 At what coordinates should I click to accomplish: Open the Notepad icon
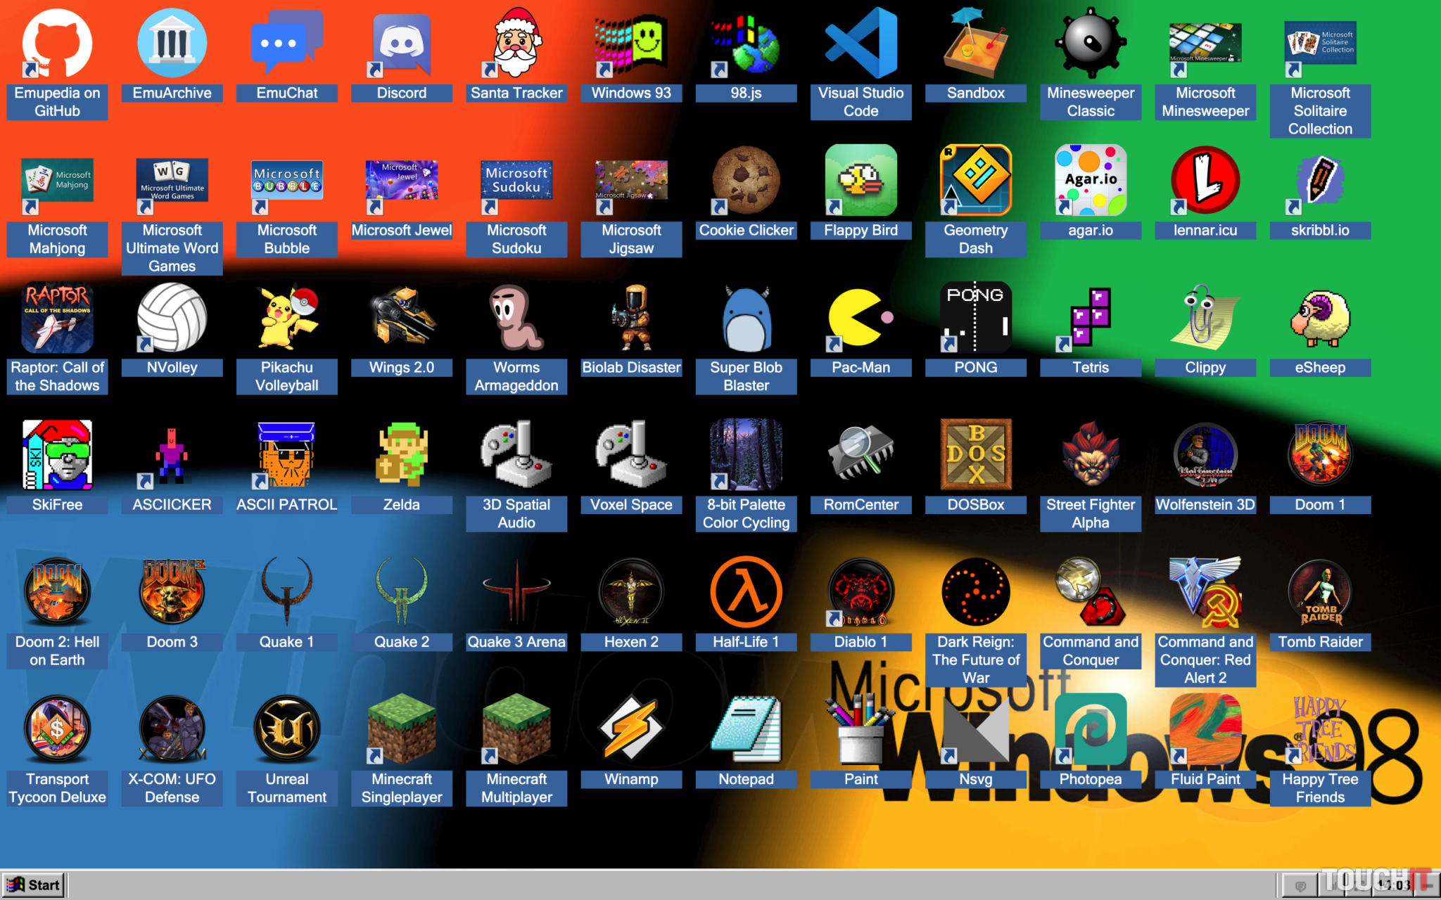click(x=746, y=730)
